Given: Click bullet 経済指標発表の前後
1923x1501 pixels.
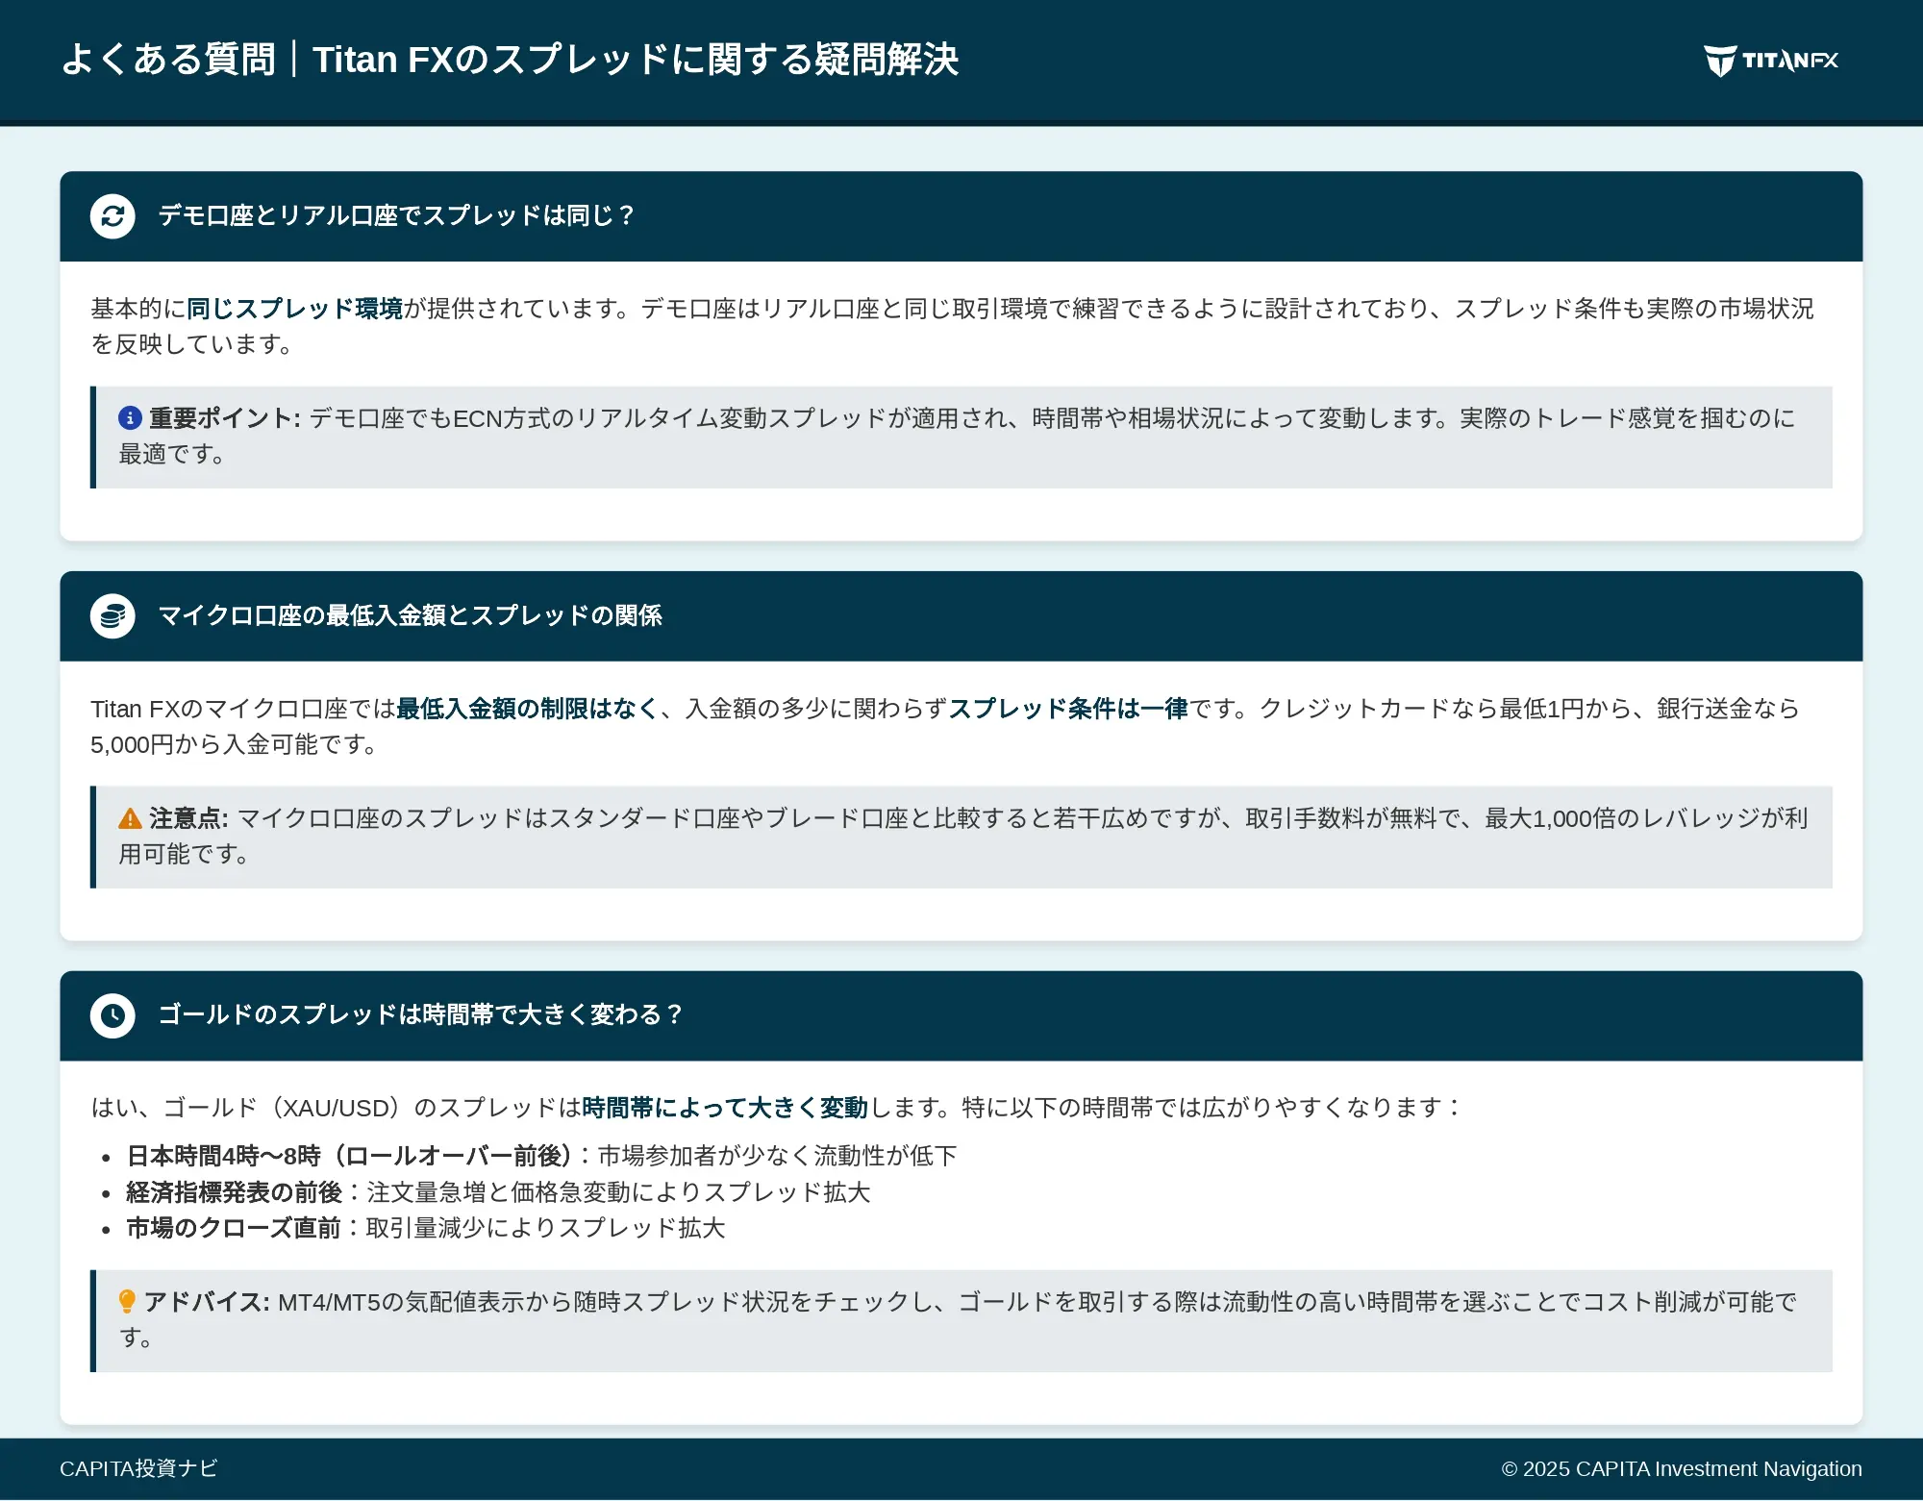Looking at the screenshot, I should click(x=234, y=1192).
